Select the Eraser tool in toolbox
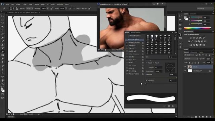This screenshot has width=215, height=121. pyautogui.click(x=2, y=52)
